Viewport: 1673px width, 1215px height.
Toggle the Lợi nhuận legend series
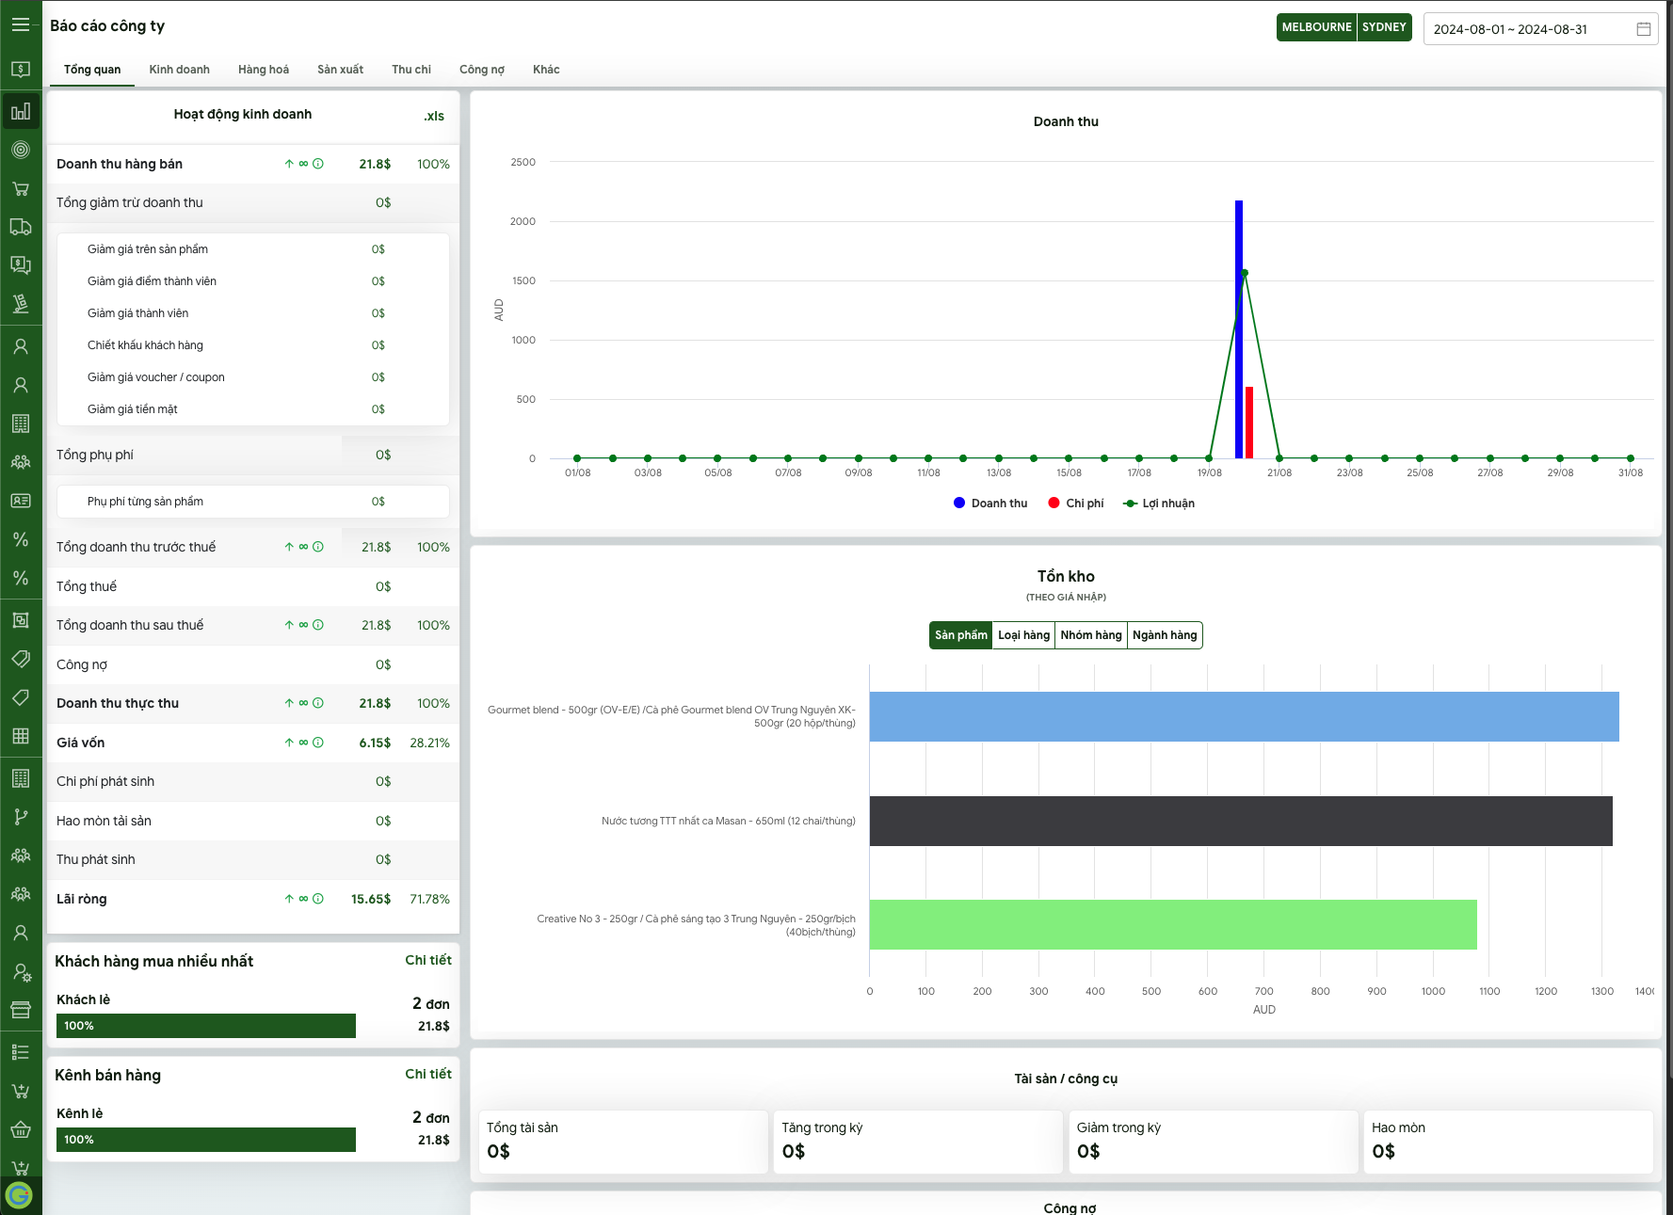1159,504
